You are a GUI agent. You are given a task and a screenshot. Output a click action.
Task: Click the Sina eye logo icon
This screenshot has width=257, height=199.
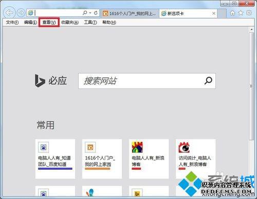tap(184, 147)
